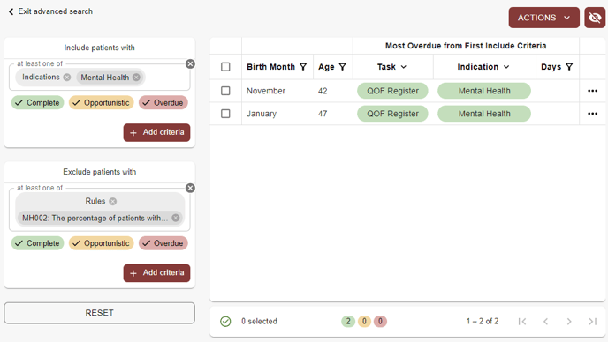
Task: Remove the Mental Health chip
Action: tap(136, 78)
